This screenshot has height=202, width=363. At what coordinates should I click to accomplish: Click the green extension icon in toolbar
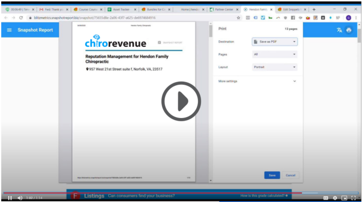(270, 18)
